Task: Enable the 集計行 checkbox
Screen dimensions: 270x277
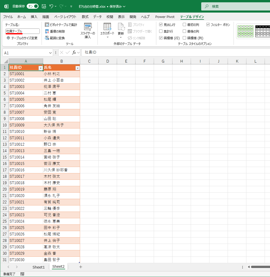Action: 161,31
